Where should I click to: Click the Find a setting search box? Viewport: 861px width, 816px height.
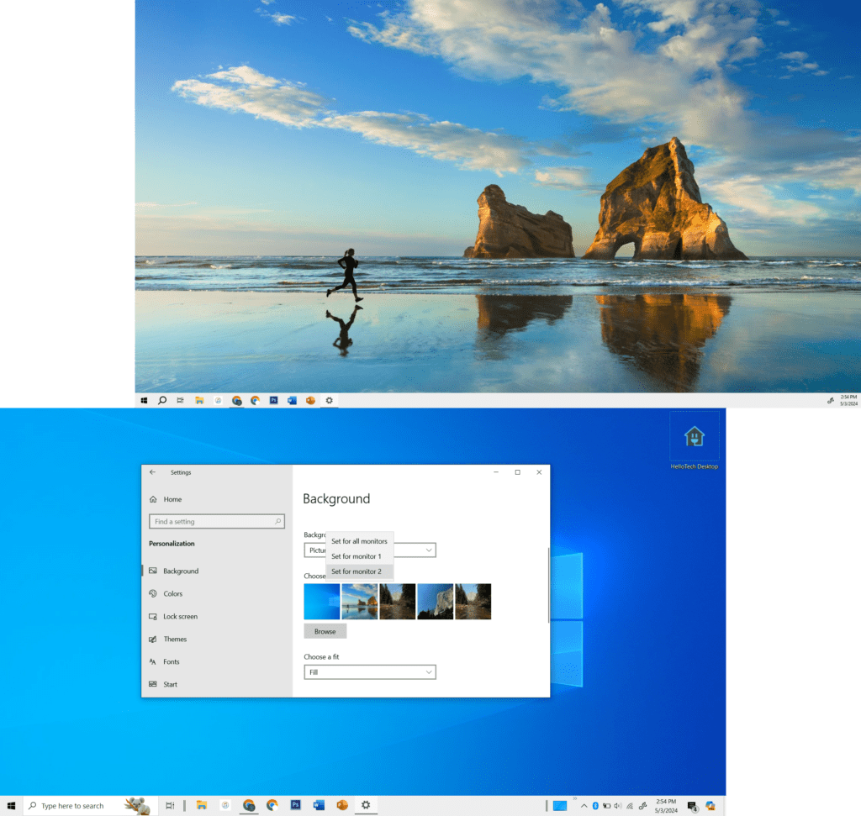click(215, 522)
